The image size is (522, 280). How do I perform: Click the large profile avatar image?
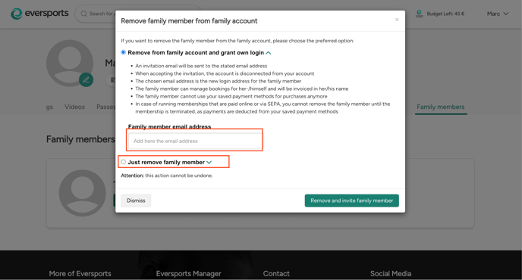(70, 63)
